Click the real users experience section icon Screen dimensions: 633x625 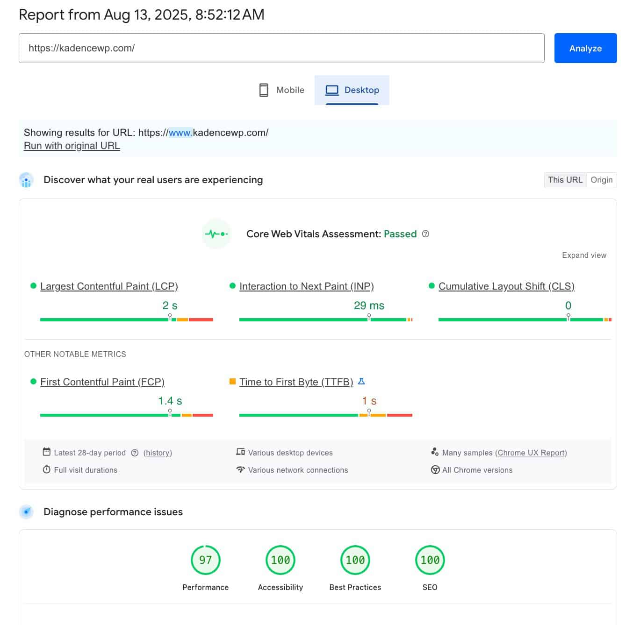26,180
